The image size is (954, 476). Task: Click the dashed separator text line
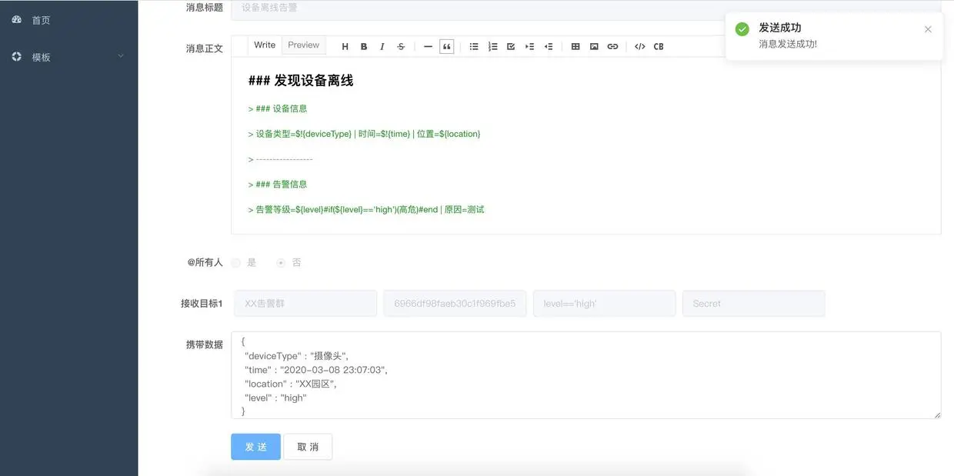click(281, 159)
